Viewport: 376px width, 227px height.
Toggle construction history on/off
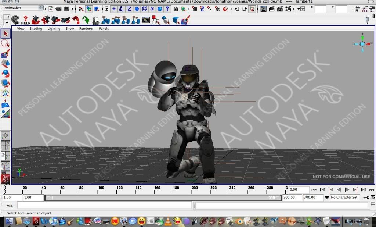(252, 9)
